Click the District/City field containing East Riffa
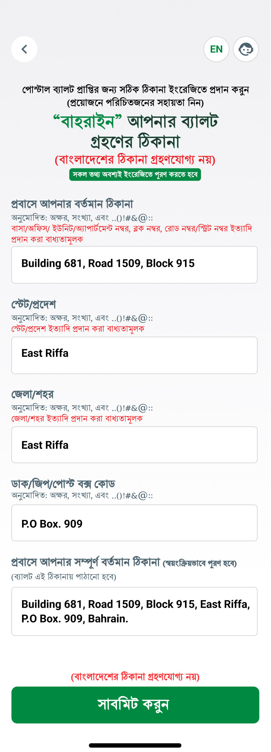The image size is (271, 752). pos(134,445)
